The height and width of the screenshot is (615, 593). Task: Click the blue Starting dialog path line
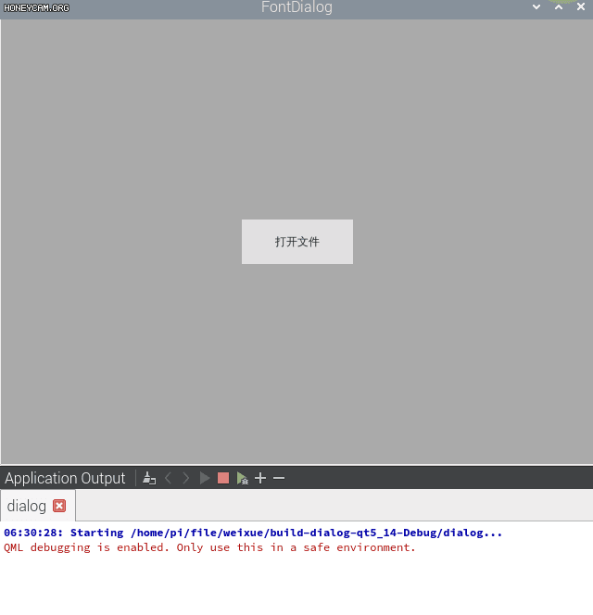[x=253, y=533]
